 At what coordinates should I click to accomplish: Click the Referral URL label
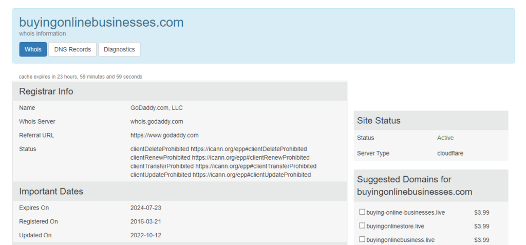[x=36, y=135]
